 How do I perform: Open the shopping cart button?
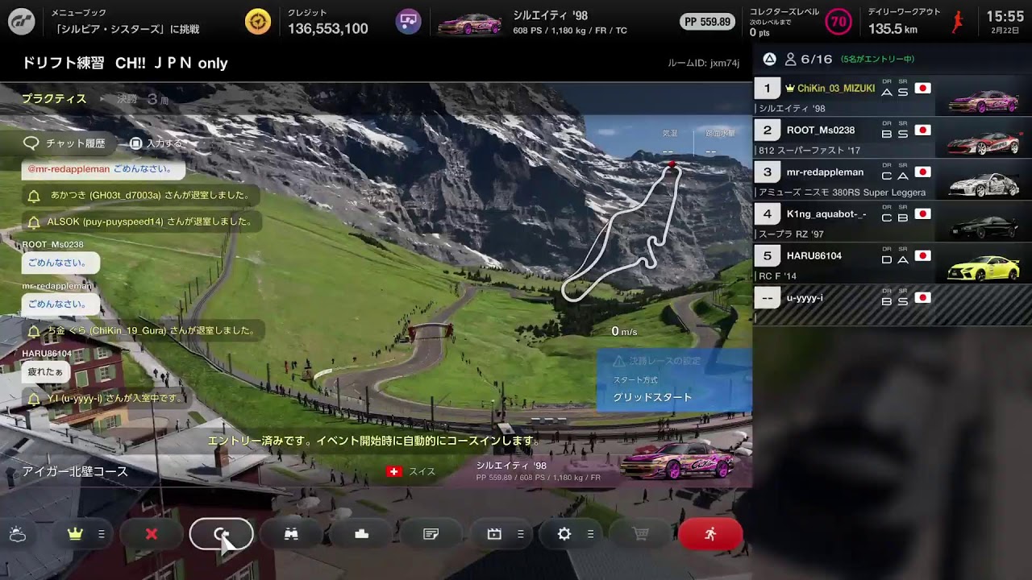point(641,534)
